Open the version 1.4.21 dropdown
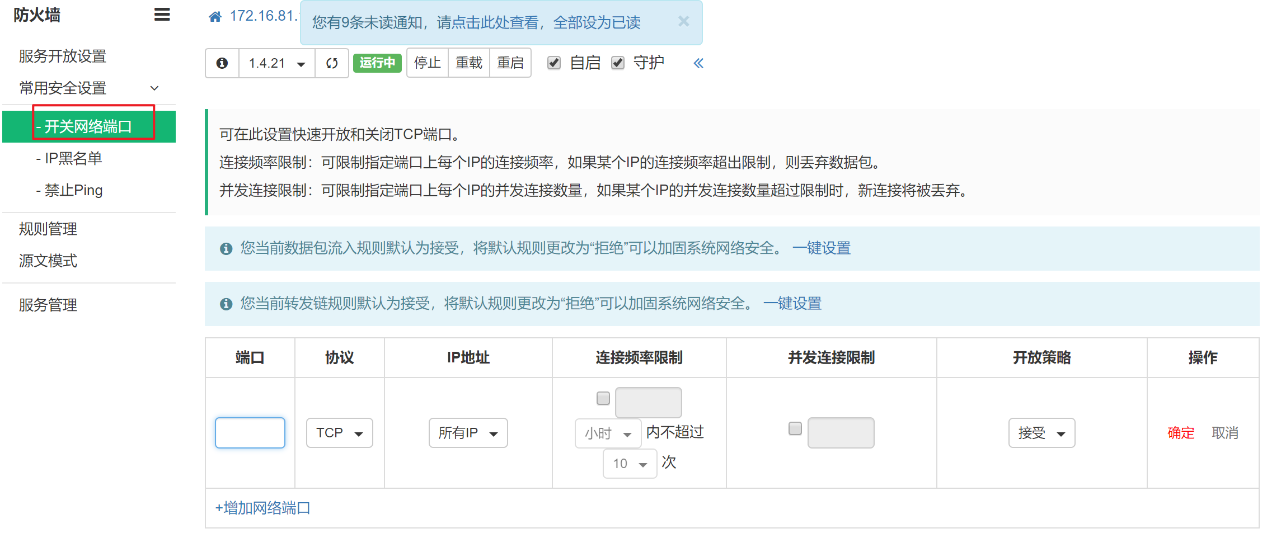 277,63
